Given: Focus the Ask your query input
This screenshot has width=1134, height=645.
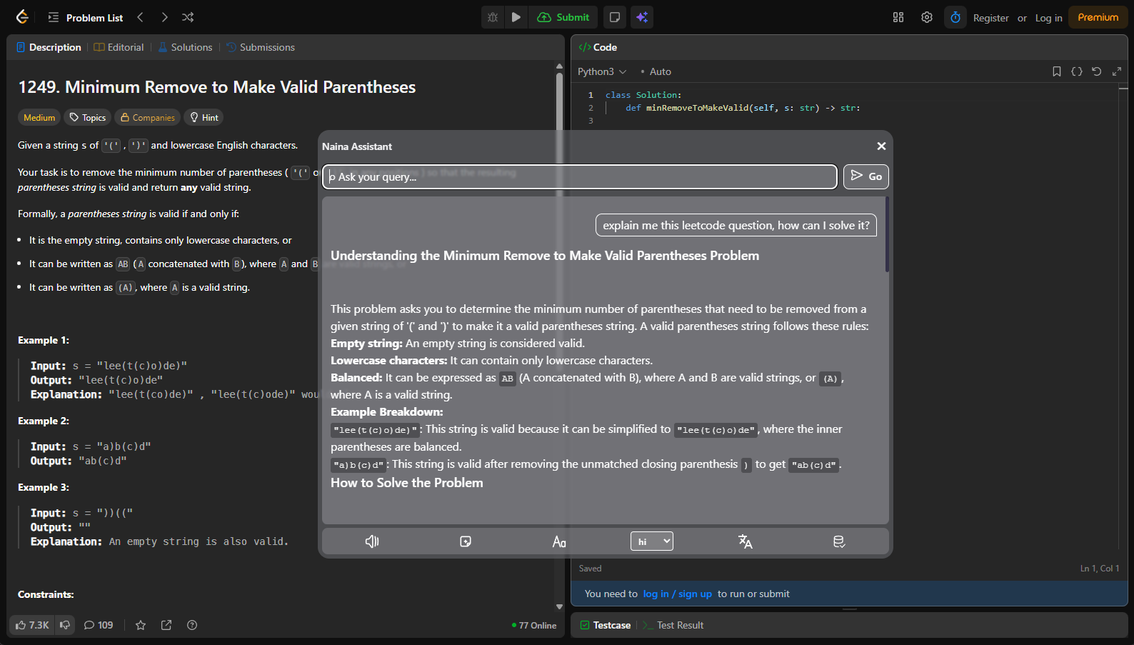Looking at the screenshot, I should tap(580, 176).
